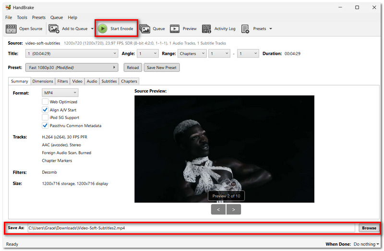Uncheck Align A/V Start

(45, 110)
